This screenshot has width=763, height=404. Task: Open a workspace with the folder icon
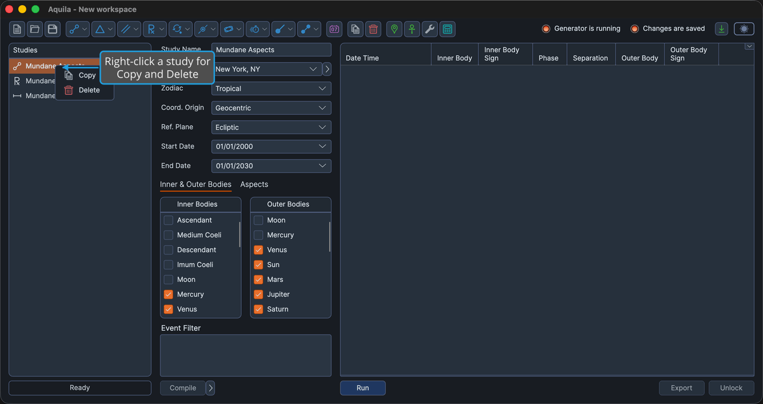[35, 29]
